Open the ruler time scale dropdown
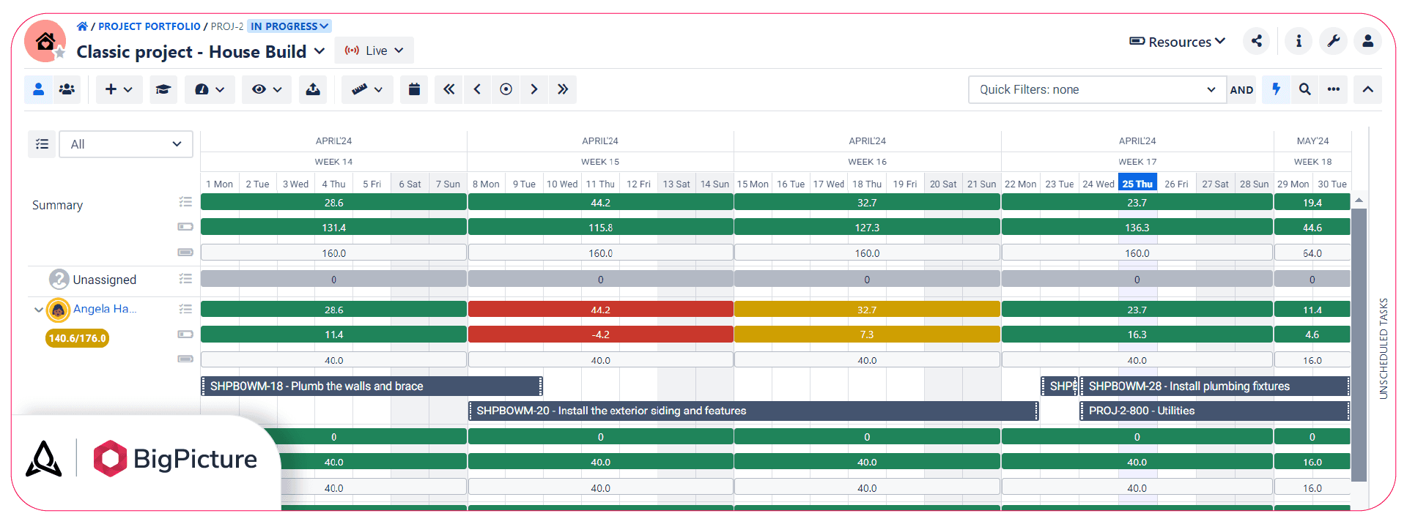 367,89
